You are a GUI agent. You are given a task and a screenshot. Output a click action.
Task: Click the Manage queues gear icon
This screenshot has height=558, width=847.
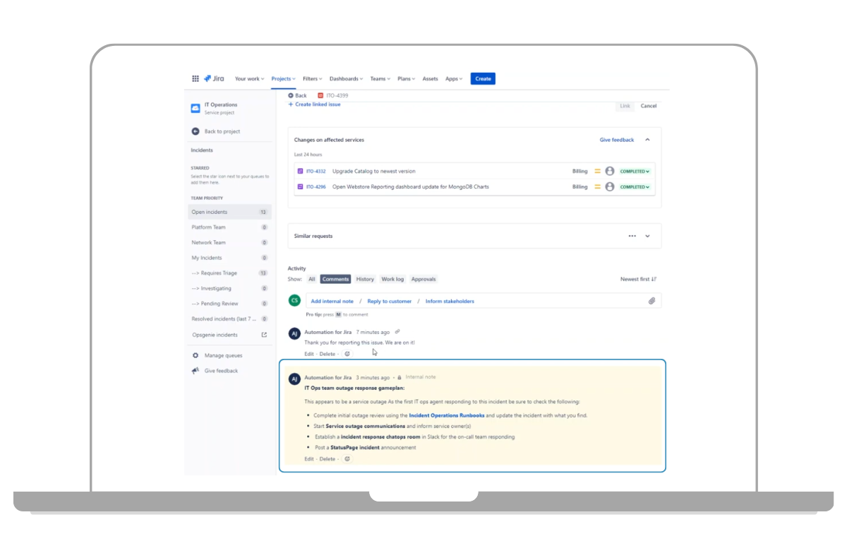point(196,355)
